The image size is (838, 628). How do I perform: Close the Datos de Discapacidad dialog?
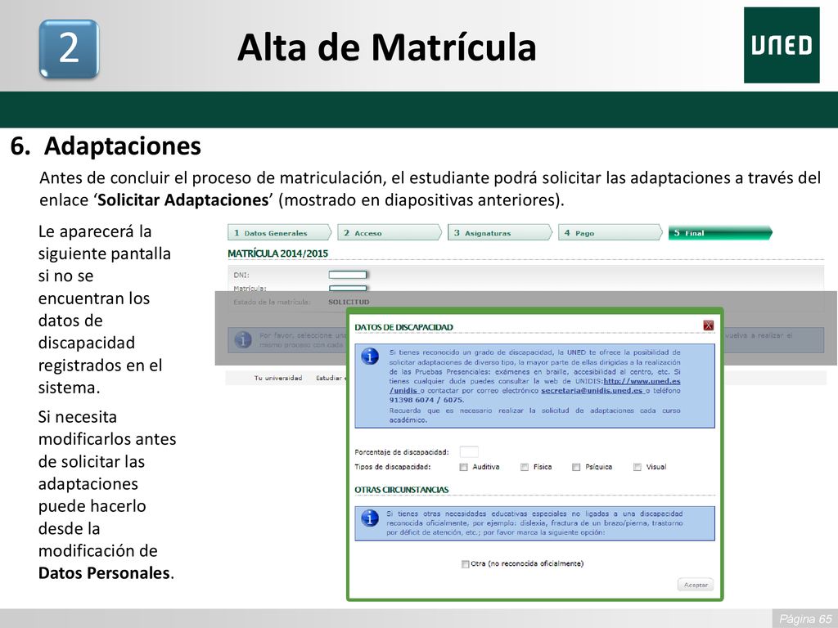(x=708, y=325)
